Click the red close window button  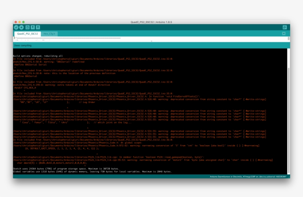pyautogui.click(x=16, y=22)
